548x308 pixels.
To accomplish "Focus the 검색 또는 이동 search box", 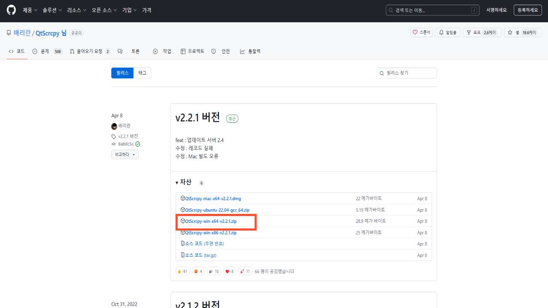I will coord(432,10).
